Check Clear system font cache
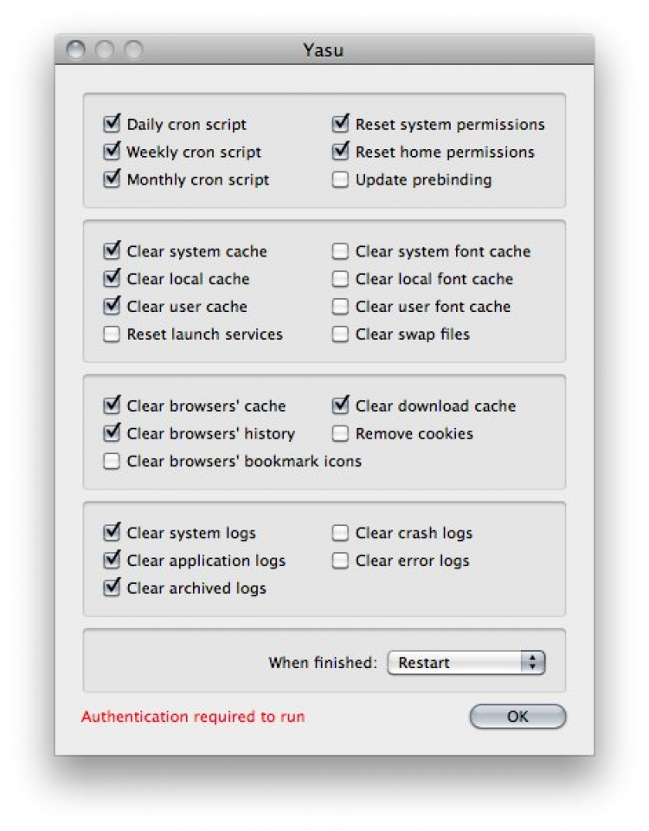 click(340, 251)
